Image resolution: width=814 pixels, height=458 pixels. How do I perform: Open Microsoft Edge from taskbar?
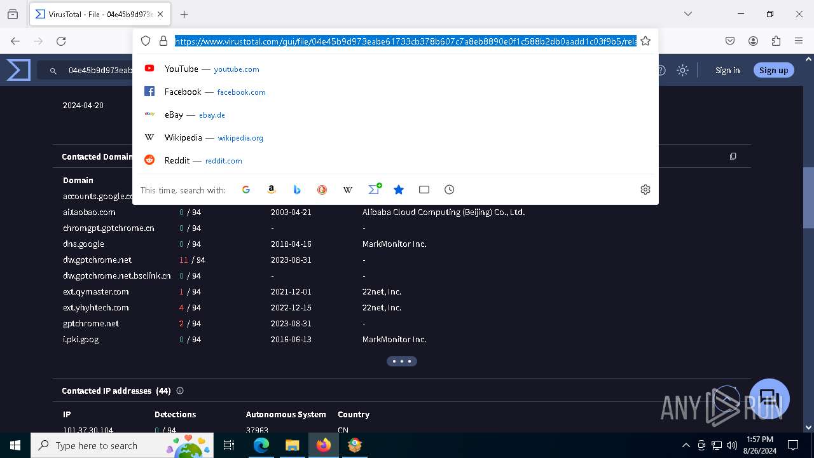[x=261, y=445]
